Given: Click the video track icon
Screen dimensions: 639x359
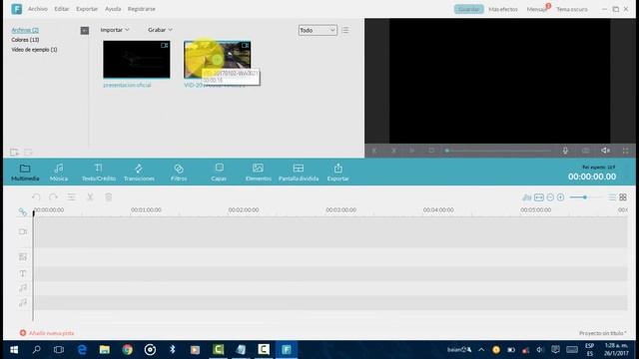Looking at the screenshot, I should 22,231.
